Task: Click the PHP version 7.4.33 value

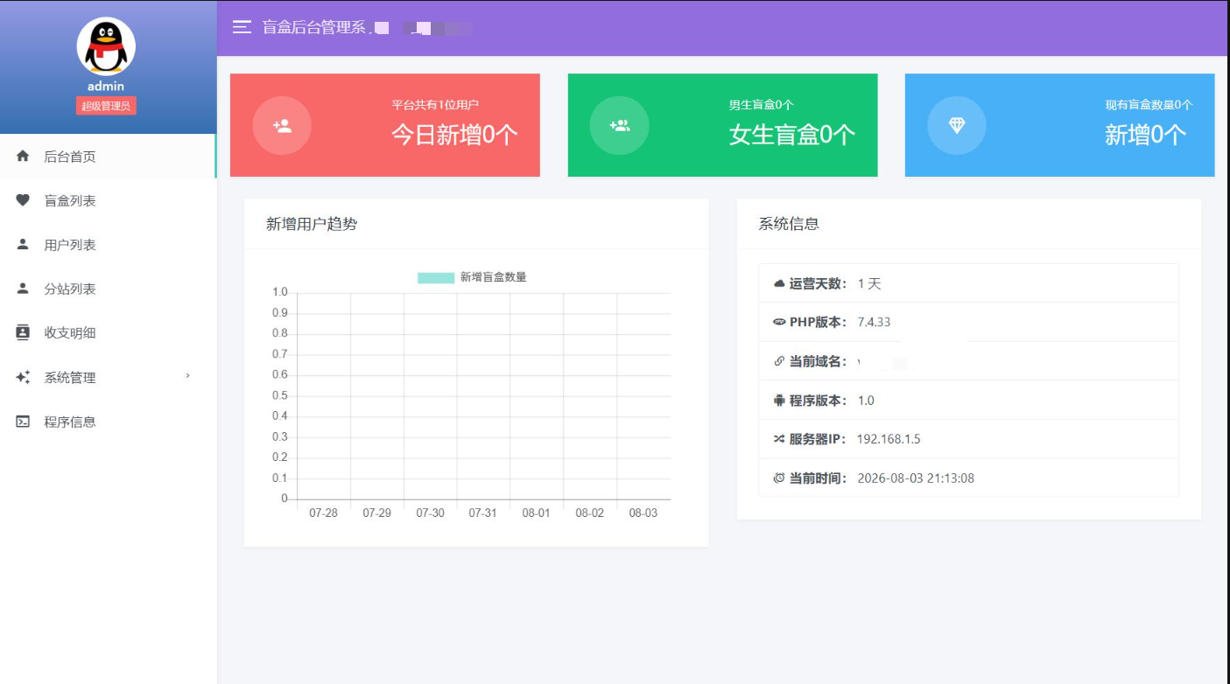Action: tap(874, 322)
